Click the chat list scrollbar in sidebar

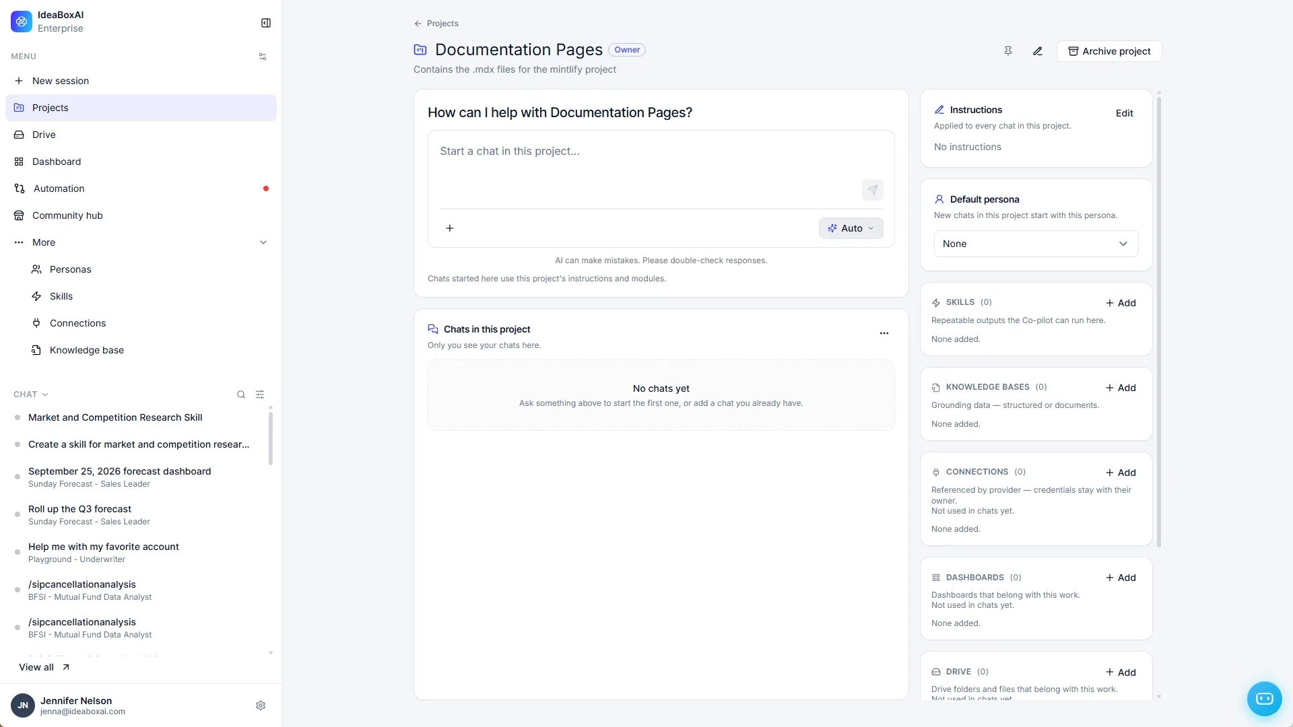click(x=271, y=438)
